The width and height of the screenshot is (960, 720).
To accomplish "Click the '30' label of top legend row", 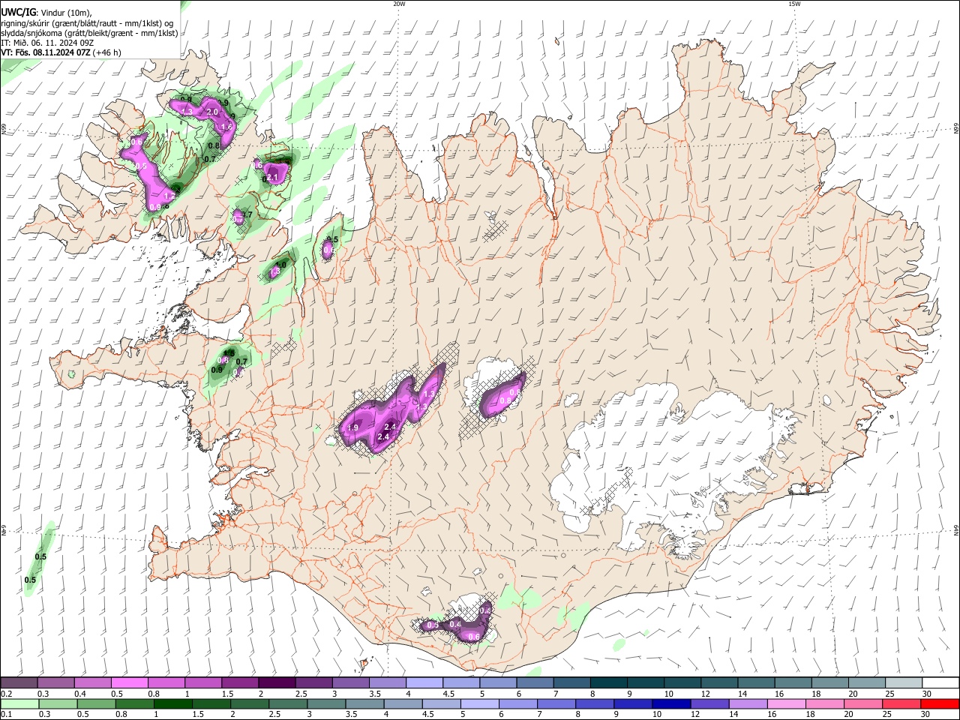I will [x=927, y=694].
